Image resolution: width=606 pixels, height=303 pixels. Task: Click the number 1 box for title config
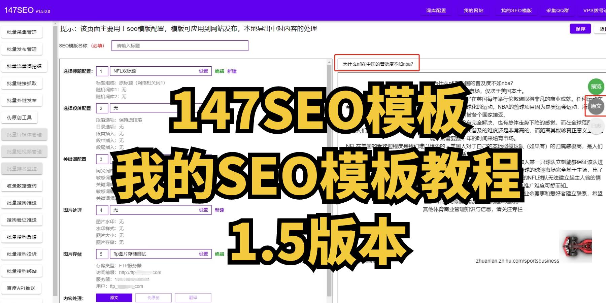(102, 71)
